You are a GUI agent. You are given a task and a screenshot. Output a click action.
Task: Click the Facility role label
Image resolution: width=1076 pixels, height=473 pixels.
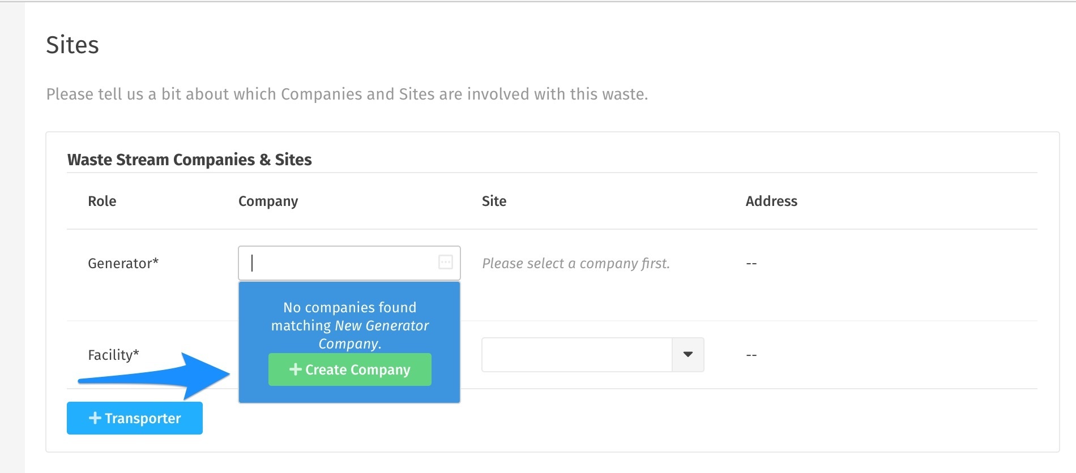point(113,355)
